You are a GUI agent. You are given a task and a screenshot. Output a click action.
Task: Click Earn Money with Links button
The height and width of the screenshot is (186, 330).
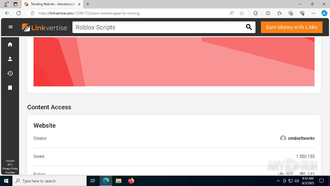point(292,27)
